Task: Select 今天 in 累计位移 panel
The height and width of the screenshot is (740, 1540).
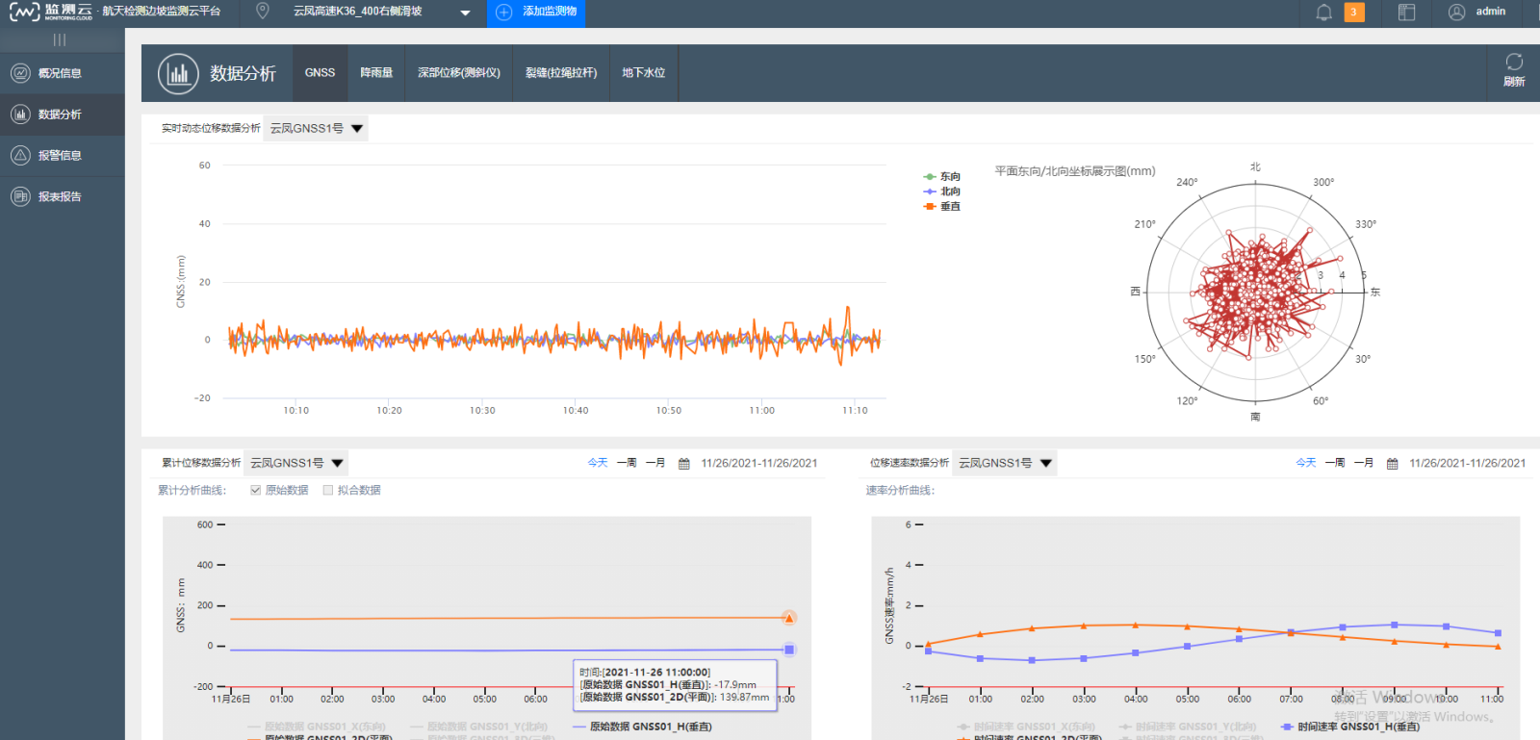Action: (598, 463)
